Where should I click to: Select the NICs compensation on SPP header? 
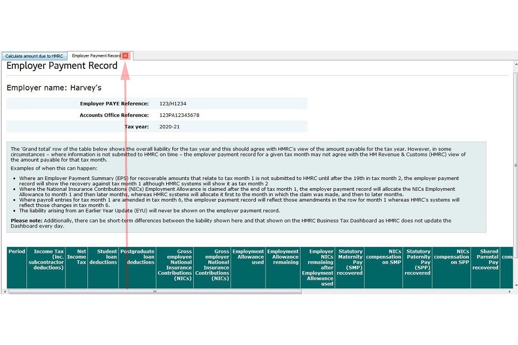coord(451,268)
